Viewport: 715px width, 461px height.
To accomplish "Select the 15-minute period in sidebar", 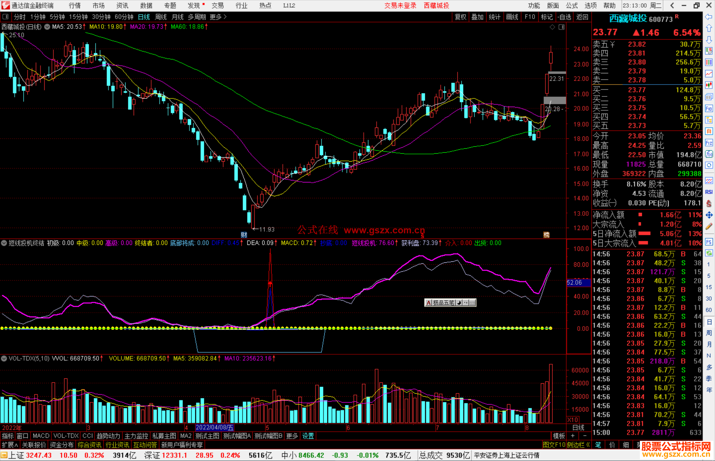I will click(708, 287).
